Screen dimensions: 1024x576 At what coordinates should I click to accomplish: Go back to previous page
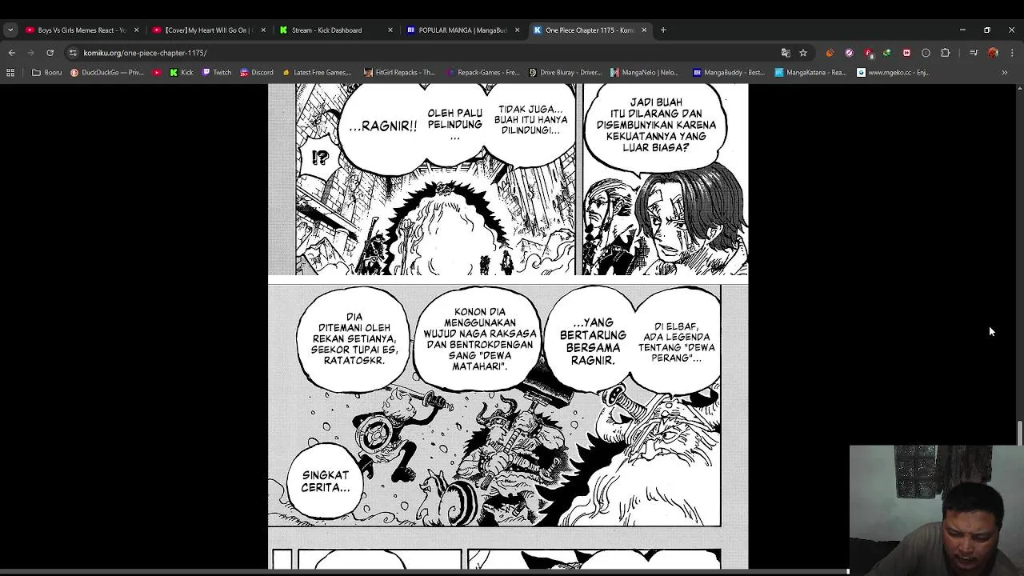(x=12, y=53)
